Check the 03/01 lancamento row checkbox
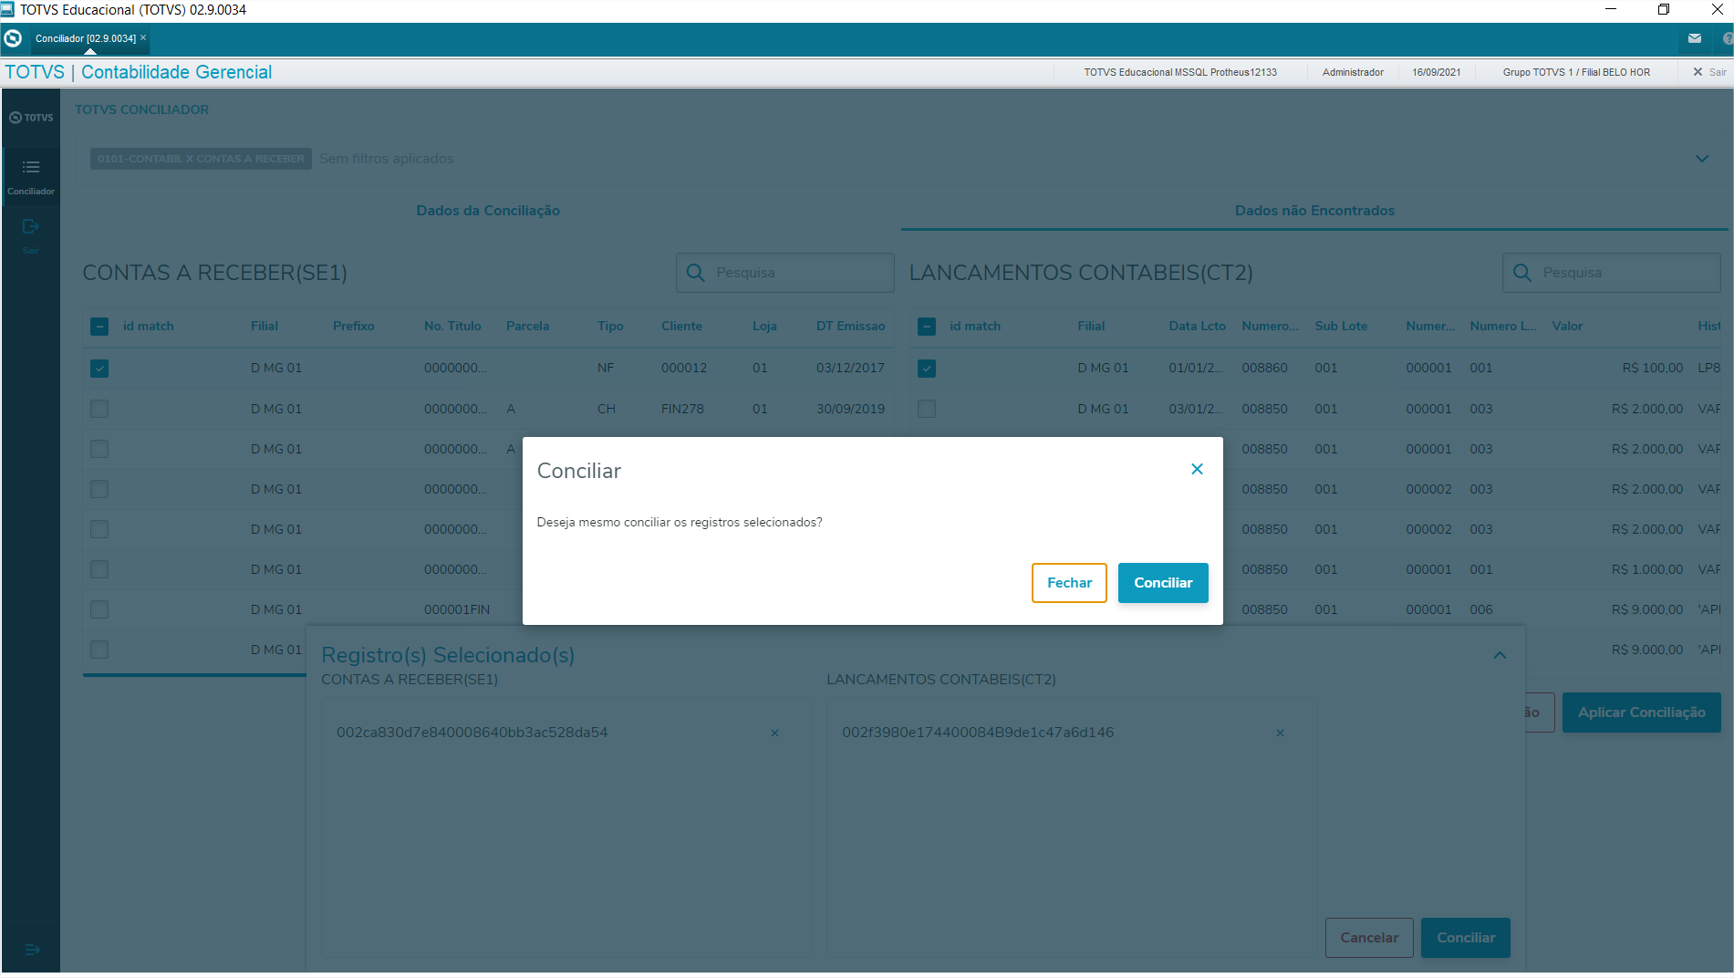 (927, 409)
